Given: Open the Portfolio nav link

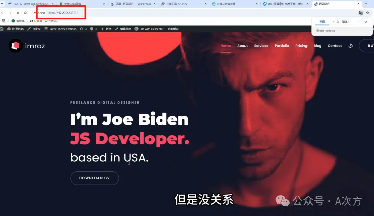Looking at the screenshot, I should (x=282, y=46).
